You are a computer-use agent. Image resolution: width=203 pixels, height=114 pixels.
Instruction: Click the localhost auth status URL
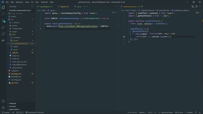pyautogui.click(x=78, y=26)
